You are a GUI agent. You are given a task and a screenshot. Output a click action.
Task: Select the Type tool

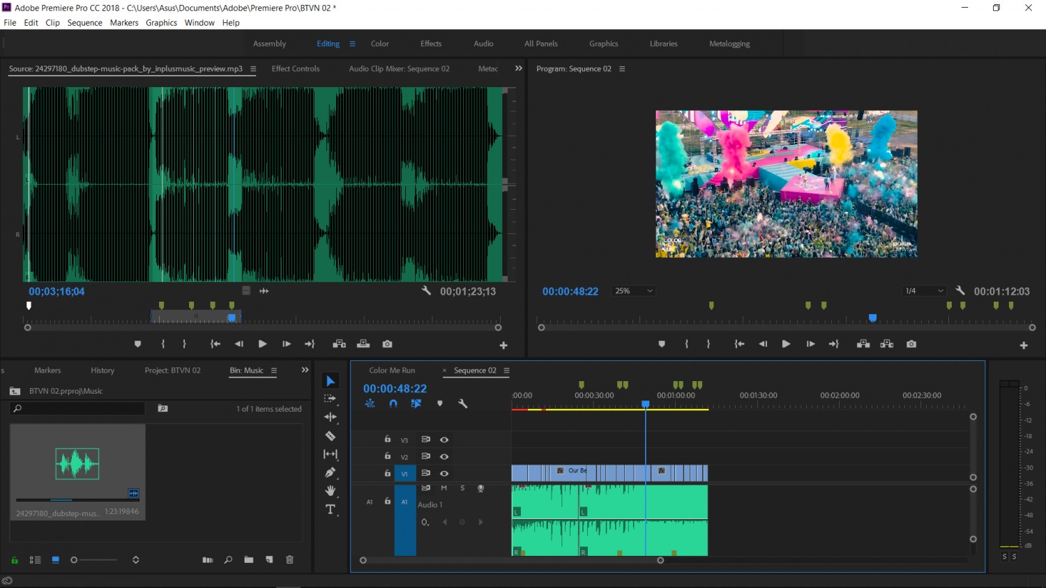(331, 509)
